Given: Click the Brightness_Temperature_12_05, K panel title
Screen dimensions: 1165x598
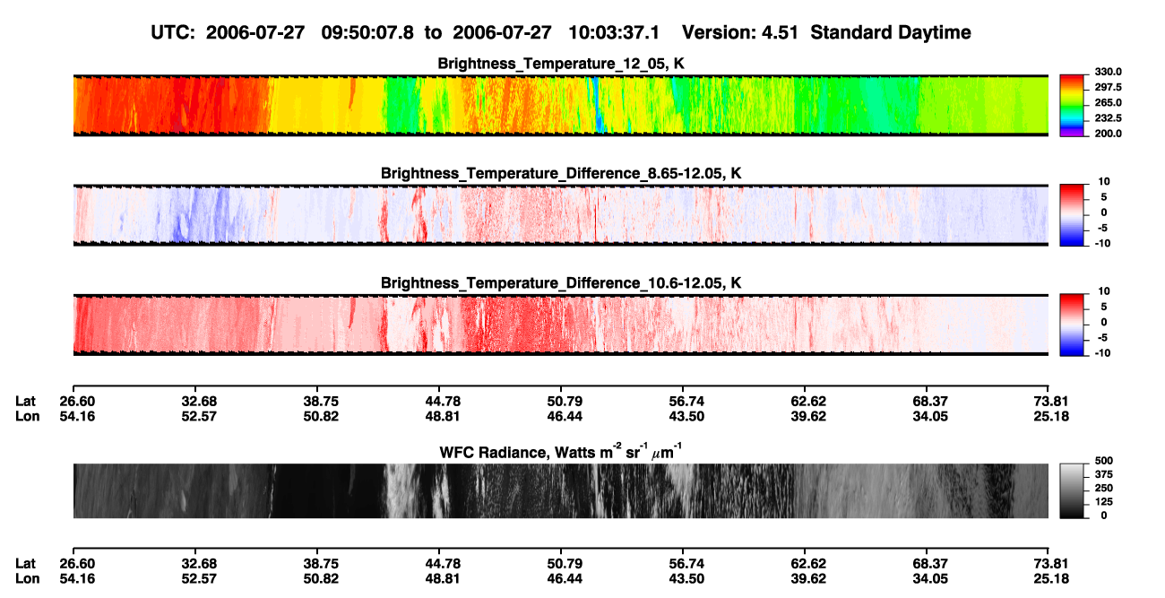Looking at the screenshot, I should 561,64.
